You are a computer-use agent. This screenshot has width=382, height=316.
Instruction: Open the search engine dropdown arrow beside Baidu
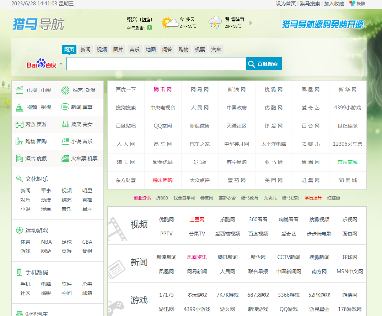(61, 64)
